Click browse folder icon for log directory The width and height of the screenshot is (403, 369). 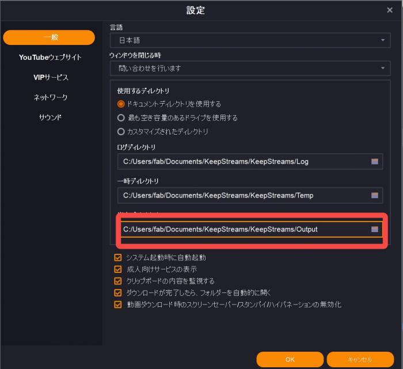375,162
